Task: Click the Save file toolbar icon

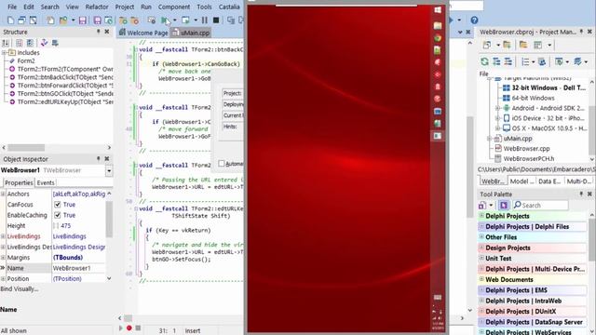Action: click(x=83, y=20)
